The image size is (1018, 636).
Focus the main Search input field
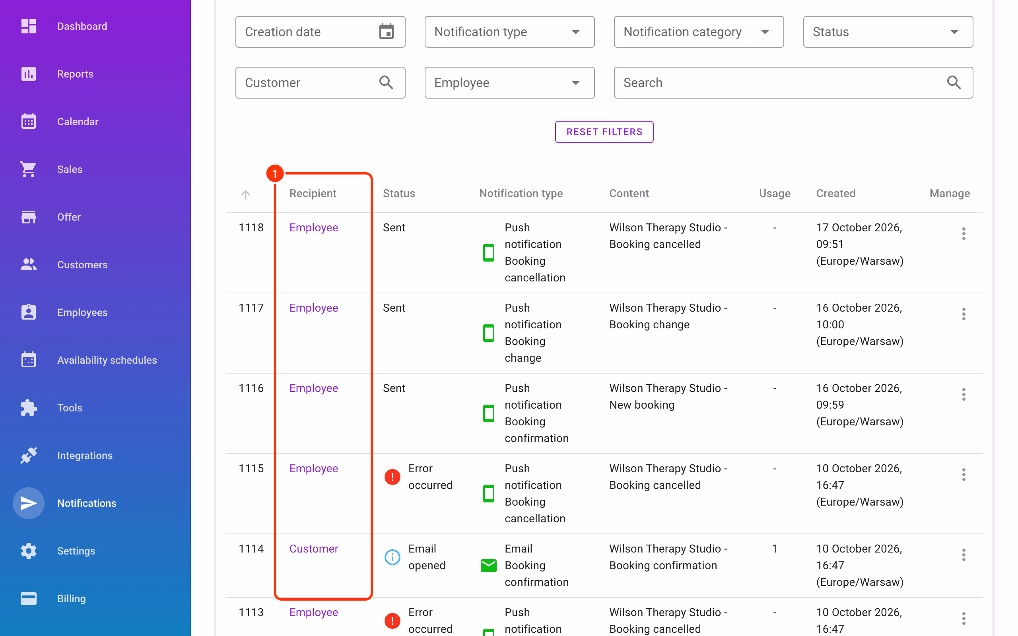pyautogui.click(x=793, y=82)
